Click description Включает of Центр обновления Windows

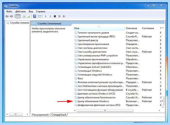pos(132,101)
